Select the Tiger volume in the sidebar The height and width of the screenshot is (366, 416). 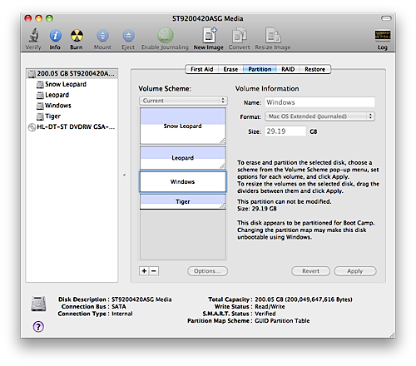click(x=72, y=116)
